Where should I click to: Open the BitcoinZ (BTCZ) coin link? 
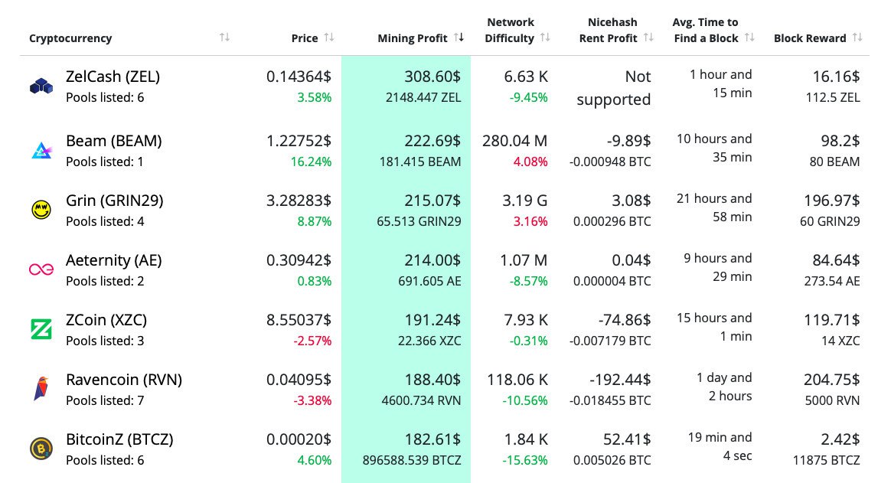click(x=119, y=439)
